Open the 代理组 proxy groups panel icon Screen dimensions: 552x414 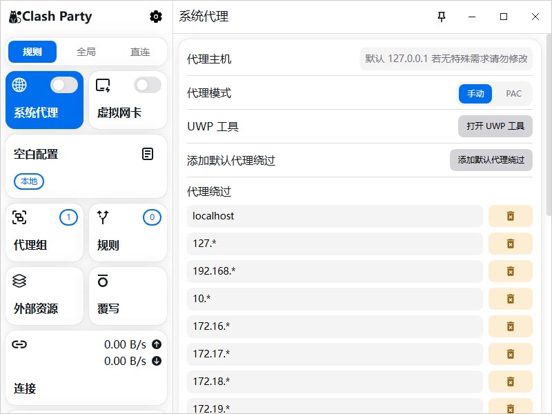point(19,217)
